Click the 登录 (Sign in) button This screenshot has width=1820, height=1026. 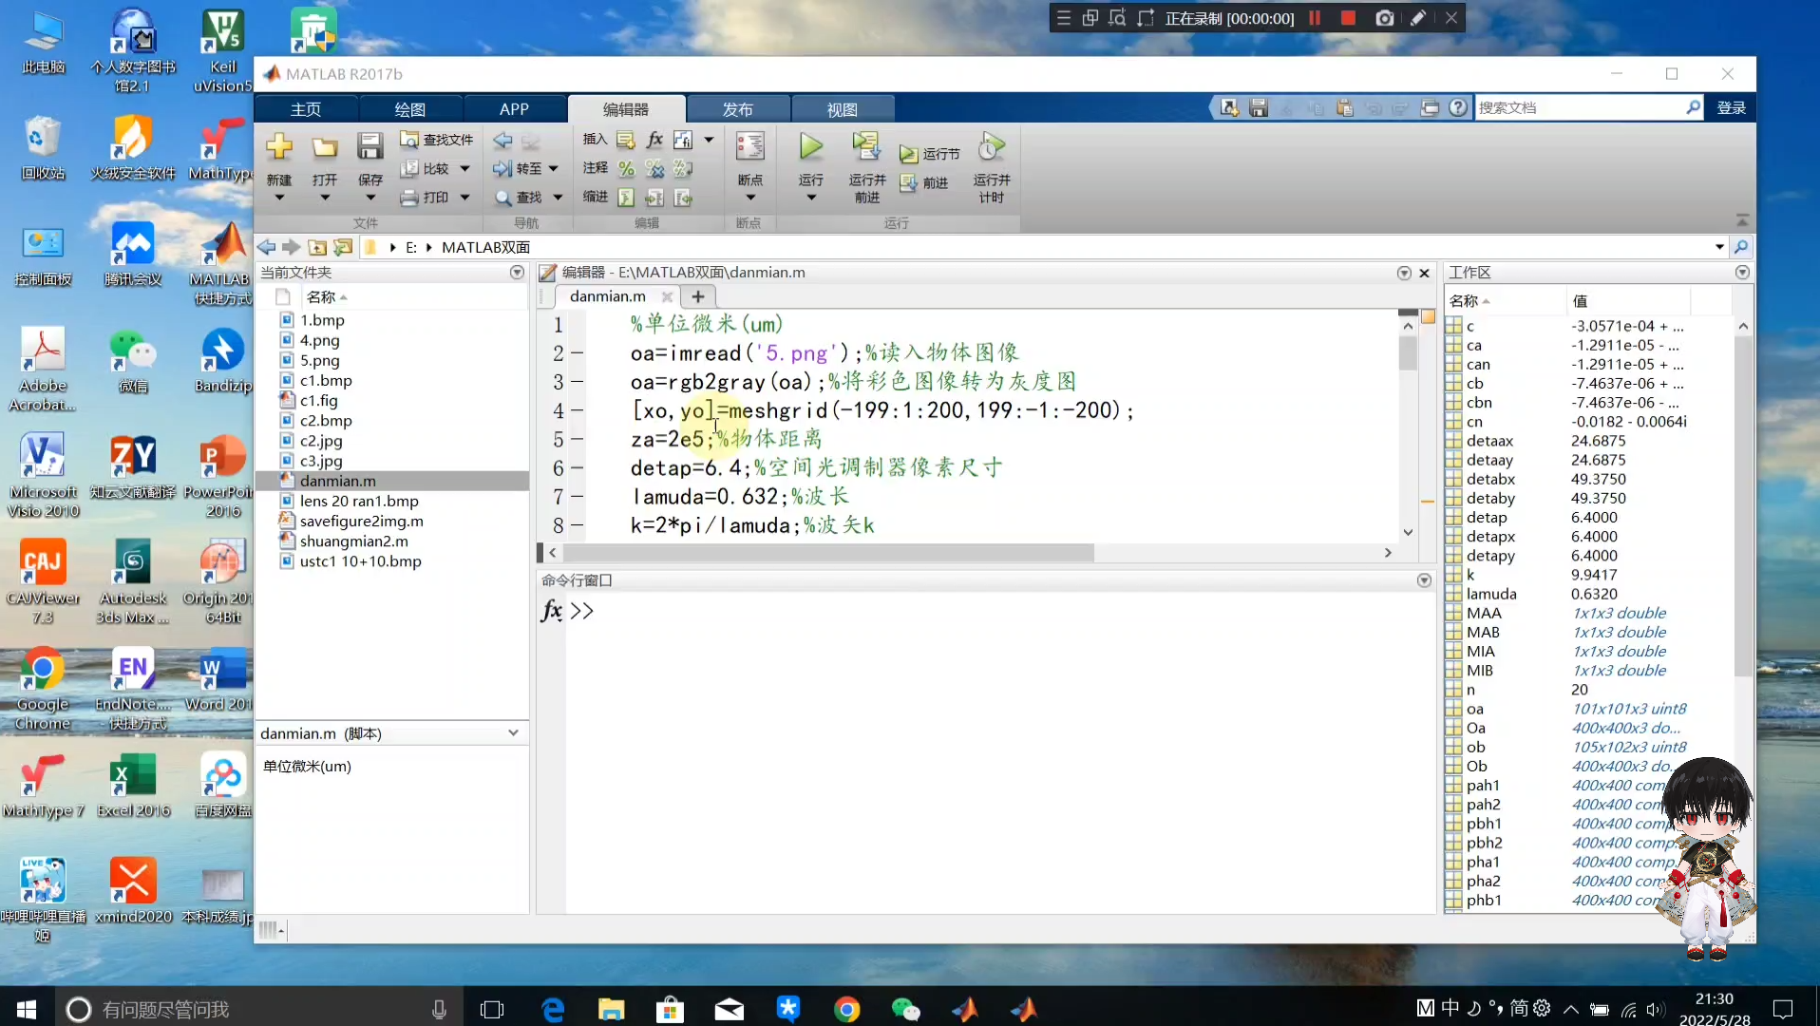(x=1731, y=107)
